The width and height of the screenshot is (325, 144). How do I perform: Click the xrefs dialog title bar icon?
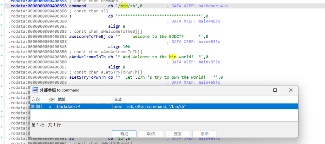[x=35, y=90]
